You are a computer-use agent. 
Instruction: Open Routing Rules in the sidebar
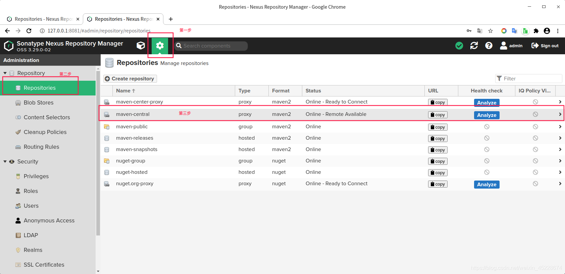[41, 147]
